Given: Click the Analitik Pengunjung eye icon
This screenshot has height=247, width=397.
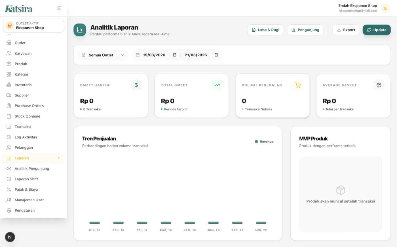Looking at the screenshot, I should pyautogui.click(x=9, y=168).
